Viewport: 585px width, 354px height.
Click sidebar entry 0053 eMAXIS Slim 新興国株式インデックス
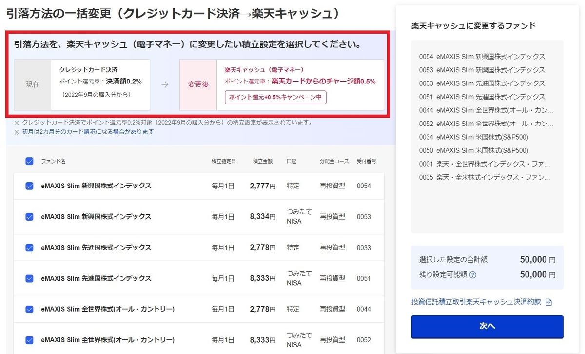click(482, 70)
